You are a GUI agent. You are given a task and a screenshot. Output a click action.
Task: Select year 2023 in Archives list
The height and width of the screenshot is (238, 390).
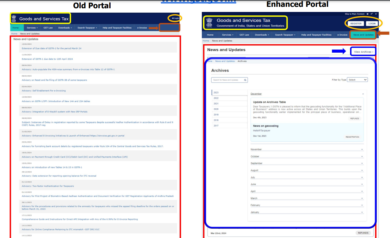click(x=230, y=93)
